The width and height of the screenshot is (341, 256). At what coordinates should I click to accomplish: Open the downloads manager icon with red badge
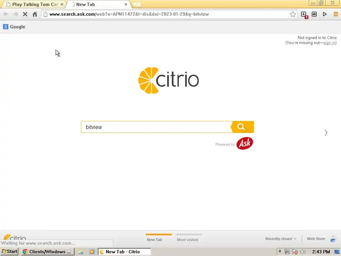point(304,15)
